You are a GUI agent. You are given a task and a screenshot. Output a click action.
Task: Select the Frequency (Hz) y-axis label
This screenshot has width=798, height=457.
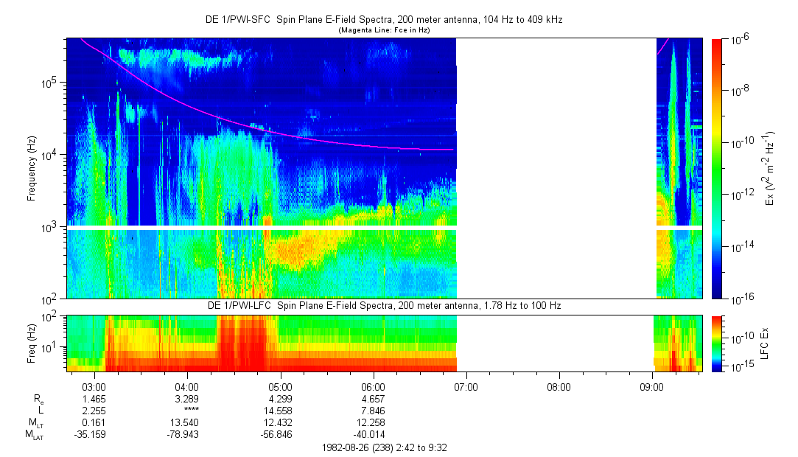click(x=32, y=169)
